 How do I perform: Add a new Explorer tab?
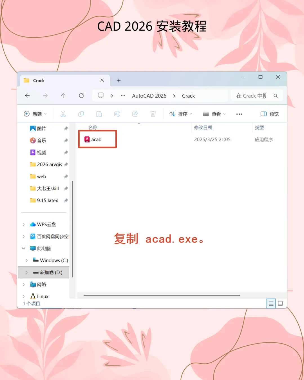point(119,81)
